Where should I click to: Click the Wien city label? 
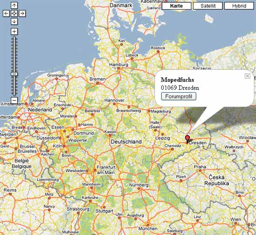pyautogui.click(x=236, y=219)
